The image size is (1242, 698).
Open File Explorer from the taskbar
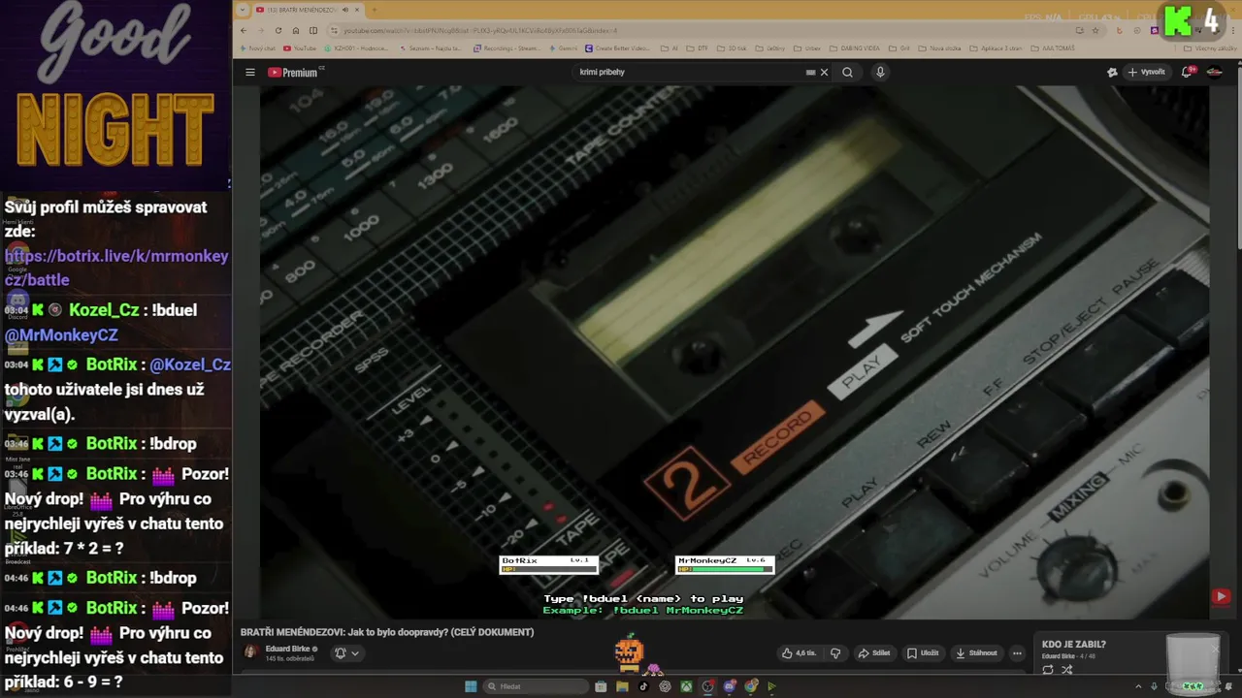click(x=622, y=686)
